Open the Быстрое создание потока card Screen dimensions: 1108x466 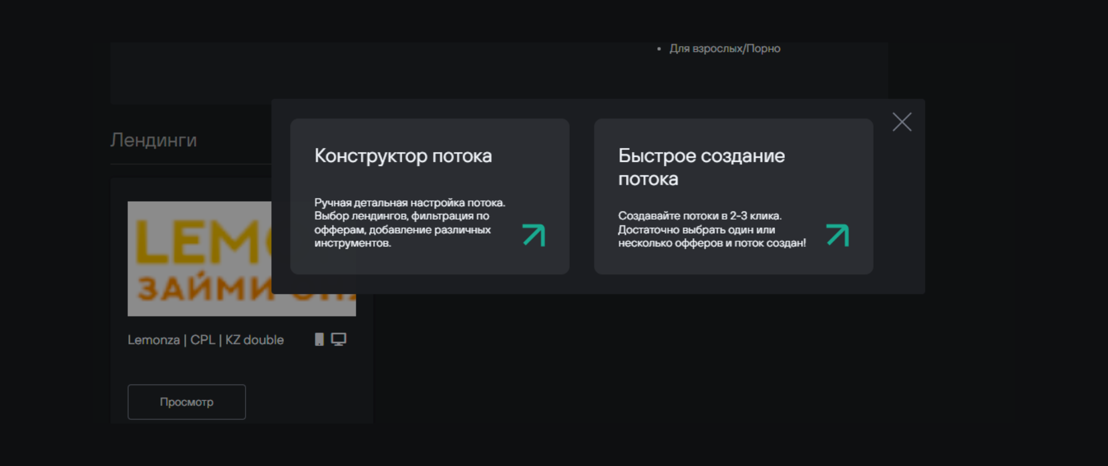[734, 196]
